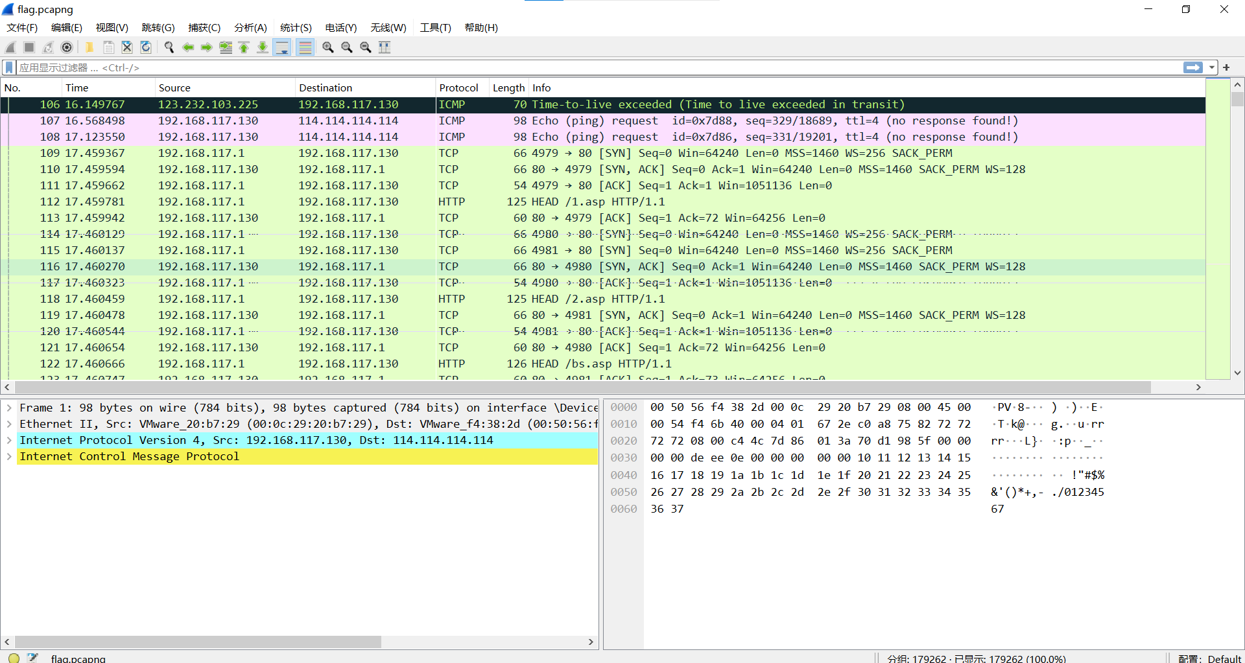Viewport: 1245px width, 663px height.
Task: Open display filter history dropdown
Action: coord(1211,67)
